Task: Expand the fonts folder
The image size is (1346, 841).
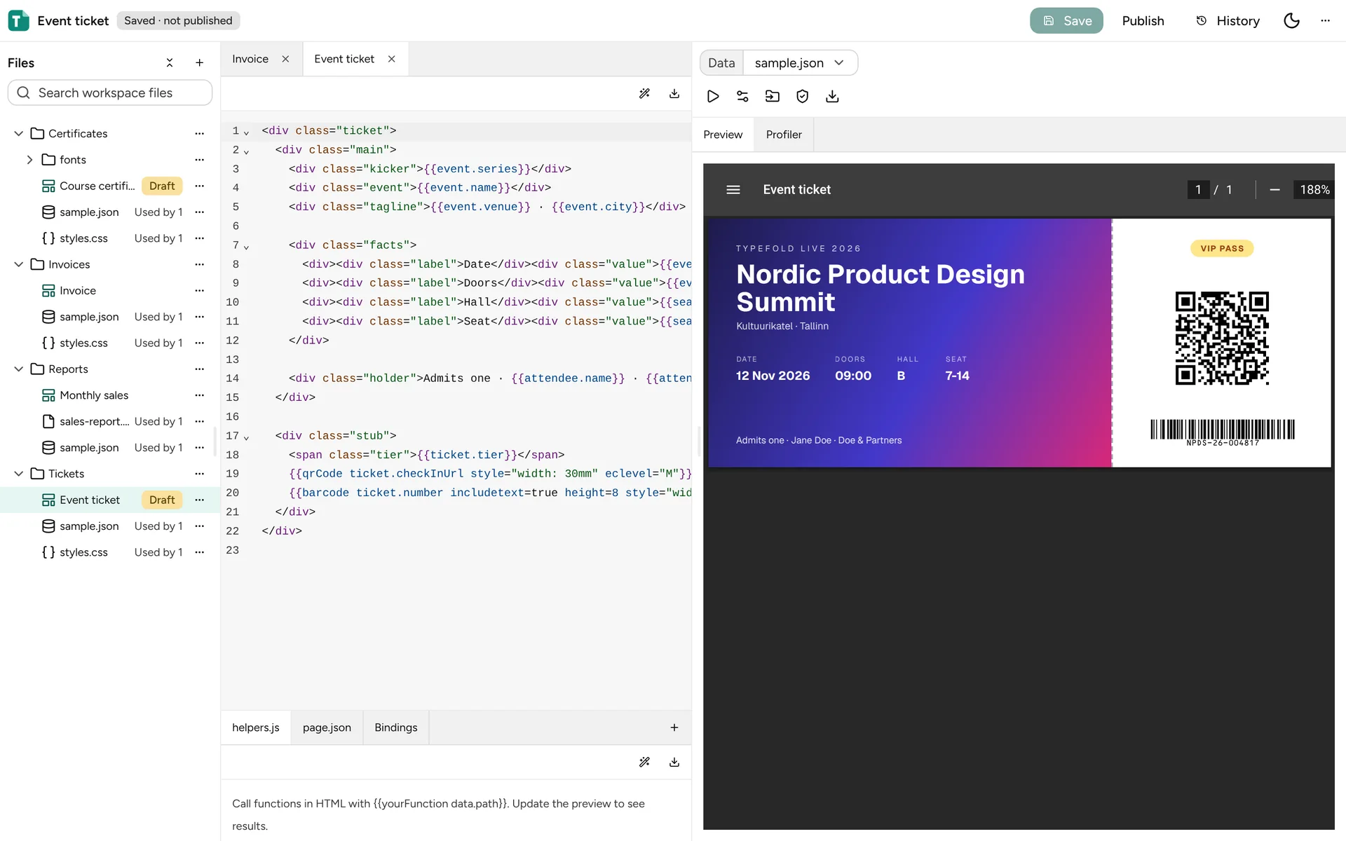Action: (29, 160)
